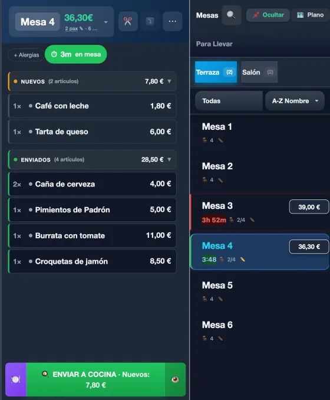Click the pencil icon in Mesa 3 row
This screenshot has width=330, height=400.
252,220
